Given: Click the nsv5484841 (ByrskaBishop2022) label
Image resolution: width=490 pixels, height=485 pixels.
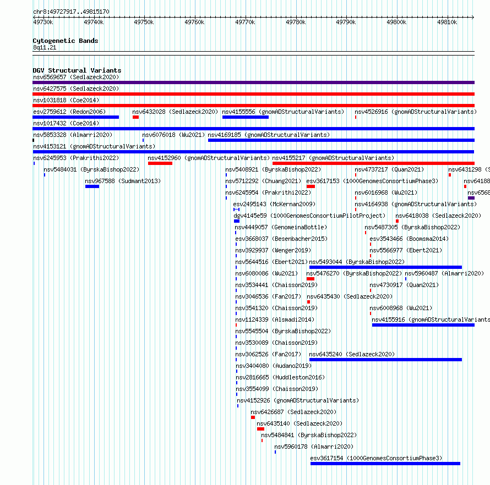Looking at the screenshot, I should (309, 435).
